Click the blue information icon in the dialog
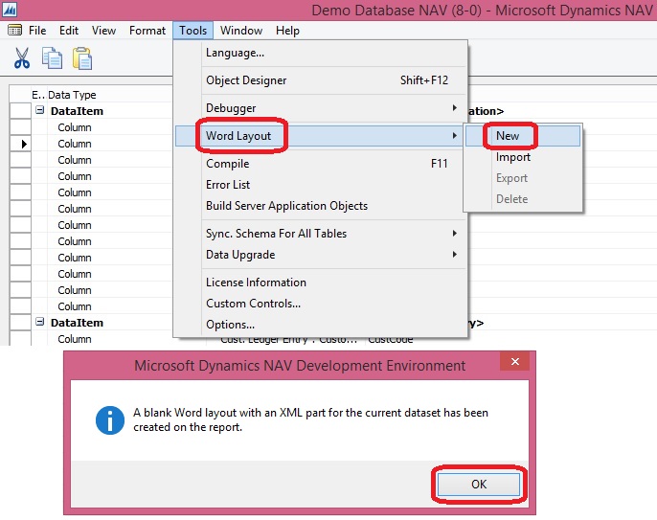The width and height of the screenshot is (657, 520). [x=111, y=419]
